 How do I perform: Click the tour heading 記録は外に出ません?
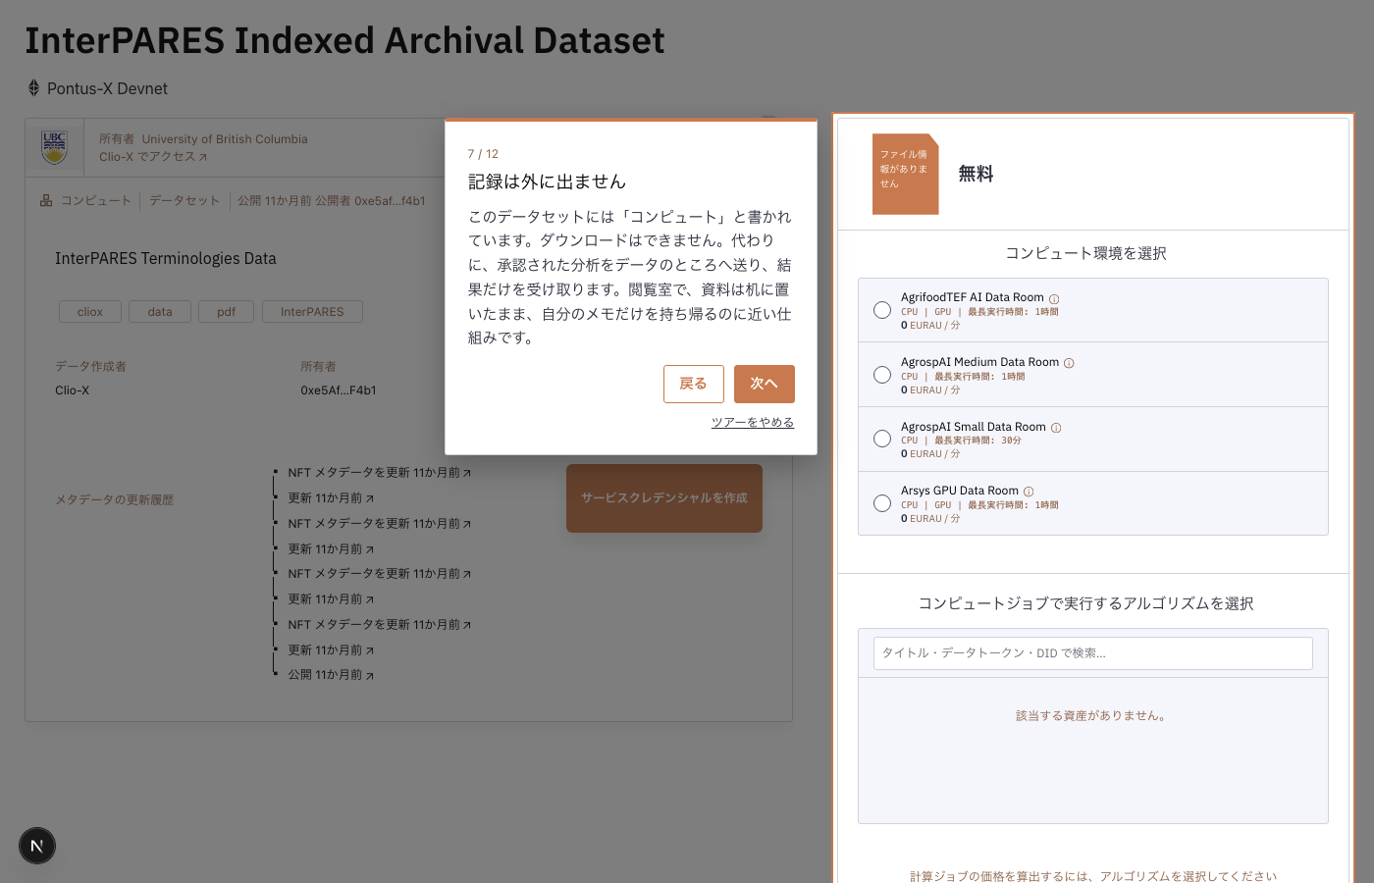click(547, 182)
